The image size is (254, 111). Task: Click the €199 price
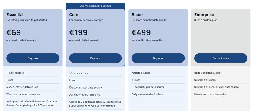[x=78, y=32]
